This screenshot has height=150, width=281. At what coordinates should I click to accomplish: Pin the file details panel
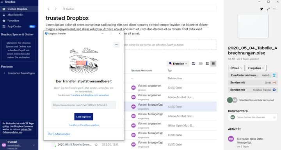pos(261,9)
